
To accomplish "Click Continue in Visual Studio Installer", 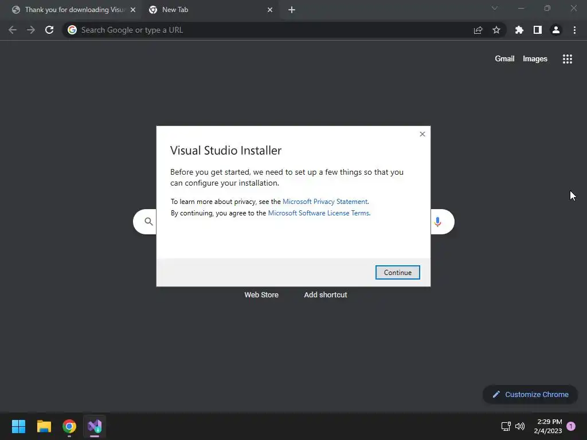I will [398, 272].
